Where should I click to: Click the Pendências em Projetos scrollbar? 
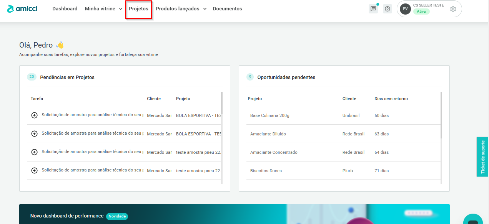(221, 115)
